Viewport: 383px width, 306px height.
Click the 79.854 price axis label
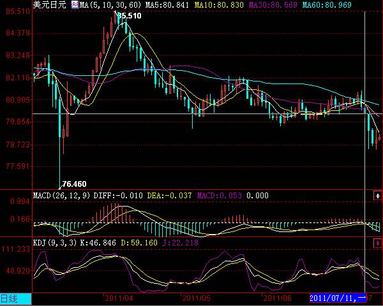coord(18,122)
